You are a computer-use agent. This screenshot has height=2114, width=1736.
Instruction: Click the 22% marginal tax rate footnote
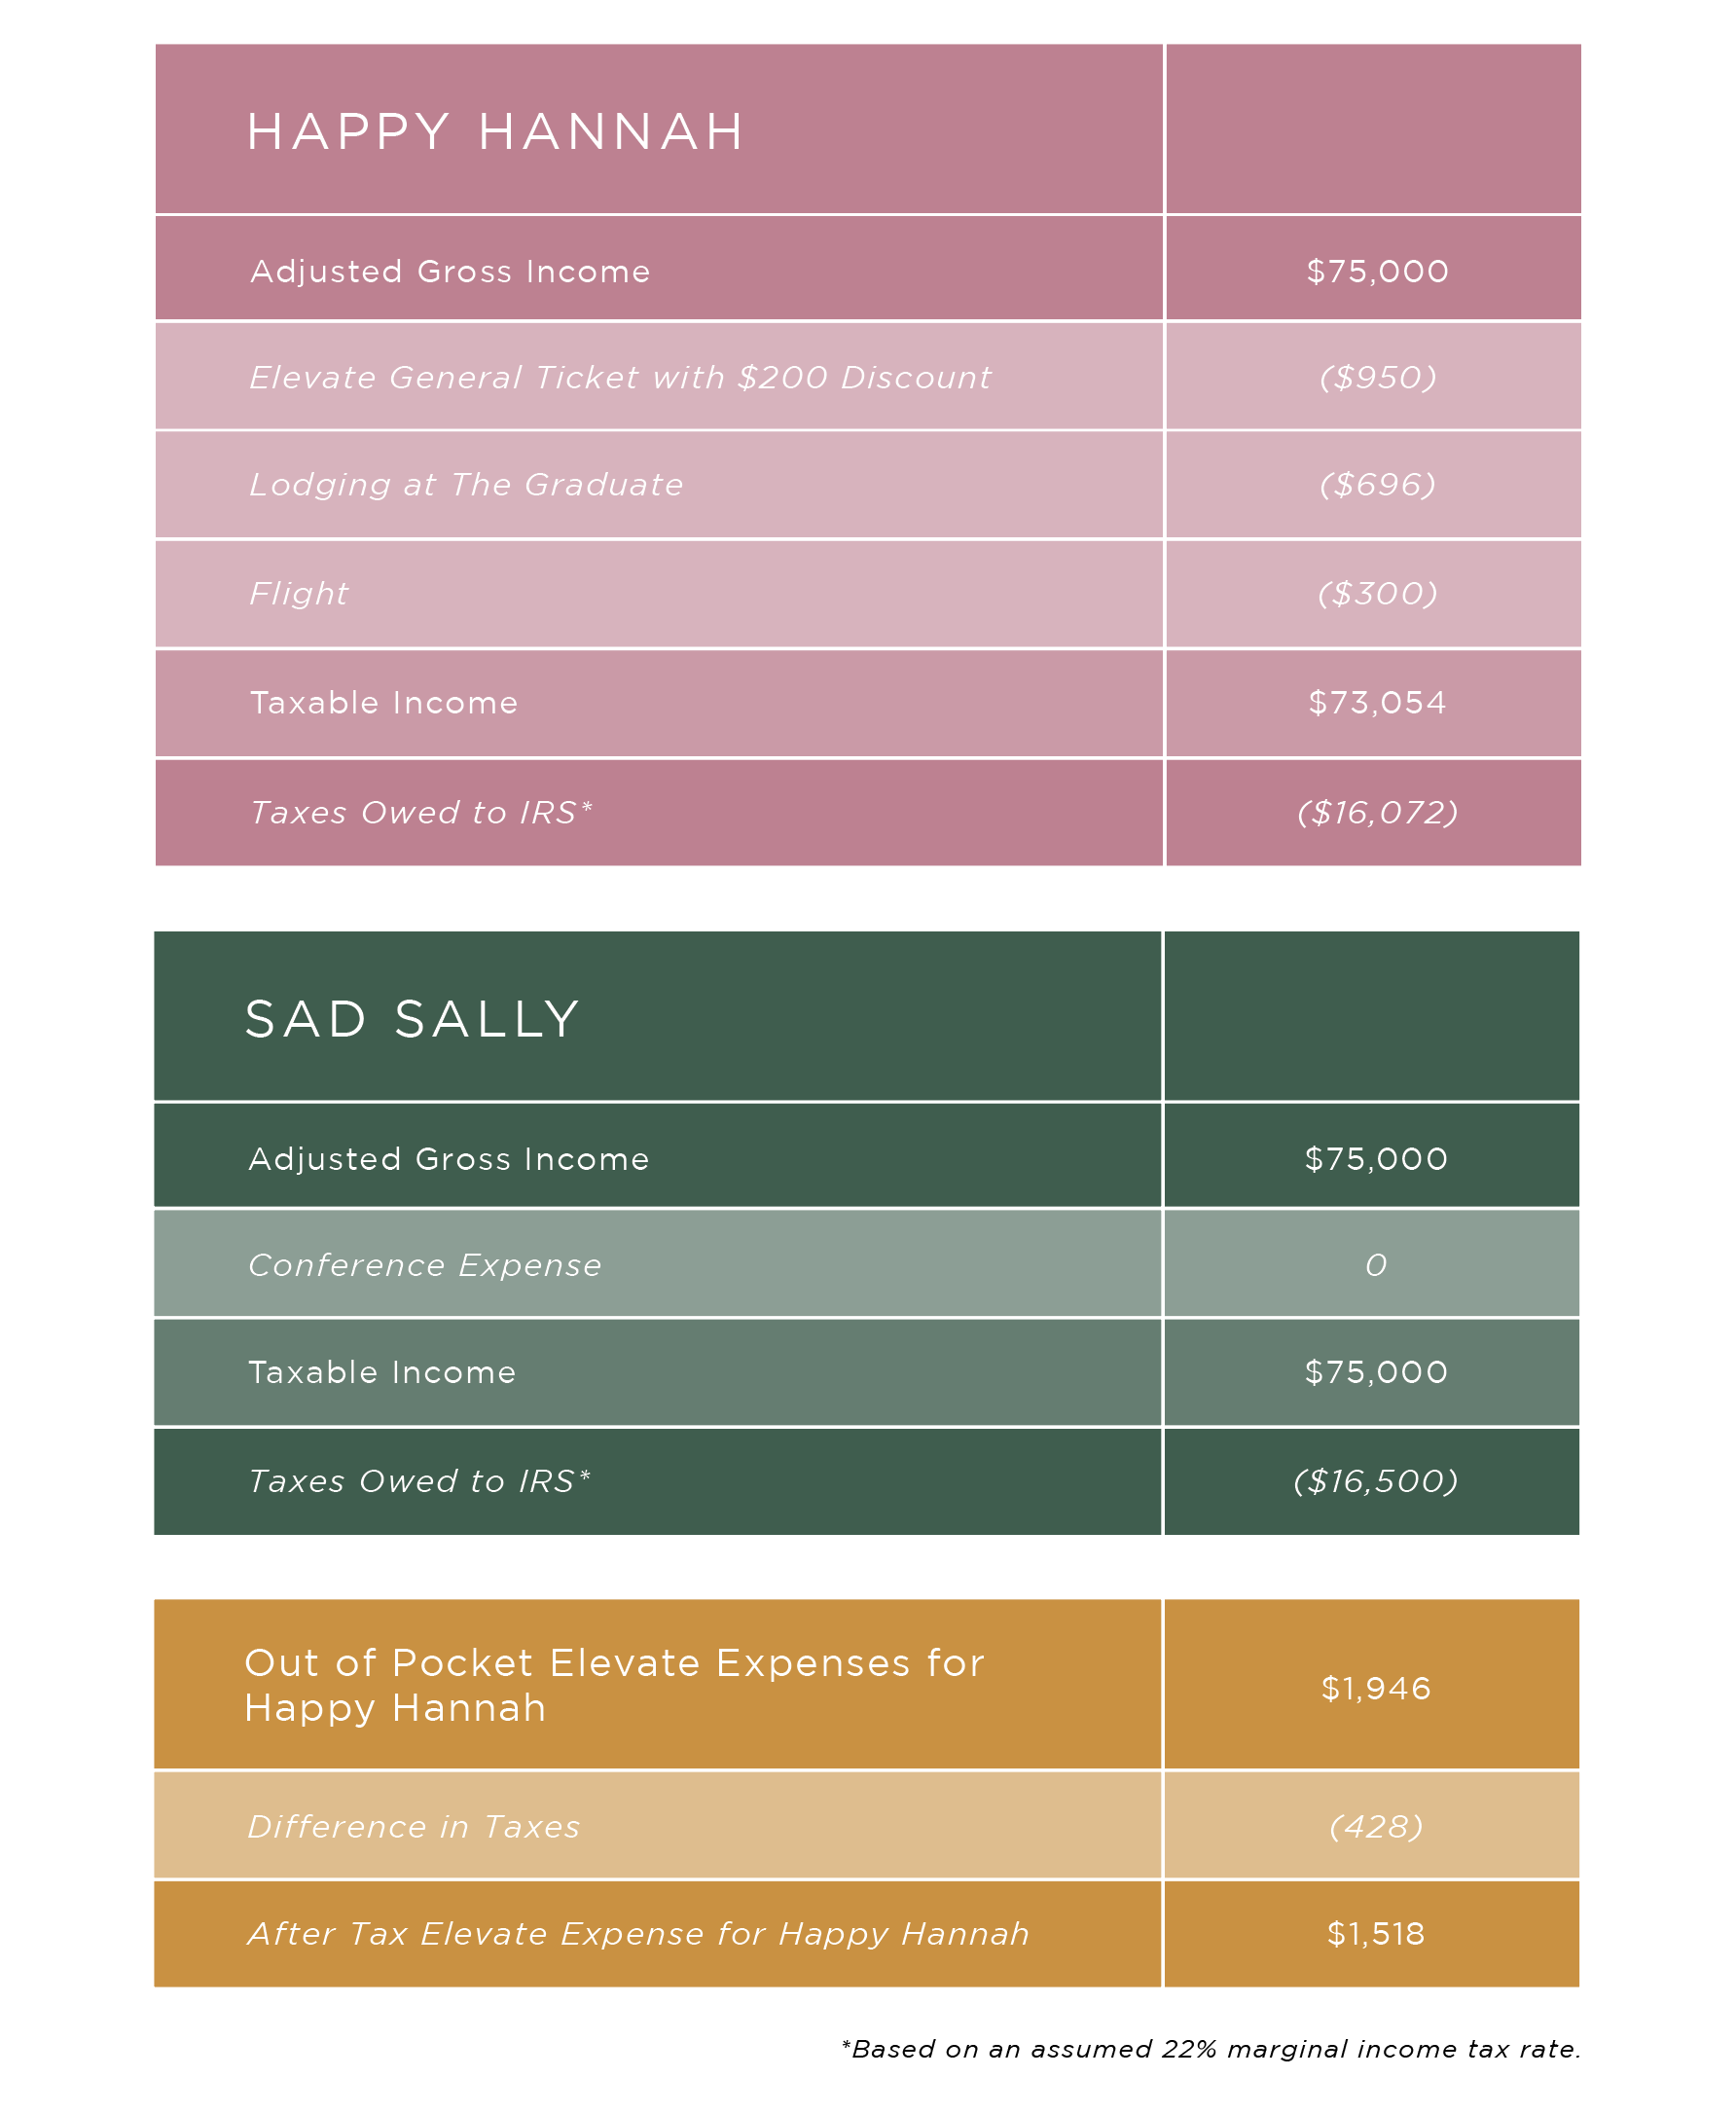tap(1211, 2049)
